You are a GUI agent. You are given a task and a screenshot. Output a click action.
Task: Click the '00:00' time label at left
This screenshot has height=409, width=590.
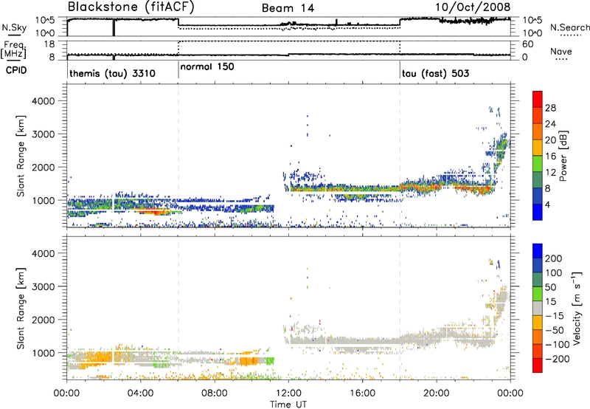66,393
